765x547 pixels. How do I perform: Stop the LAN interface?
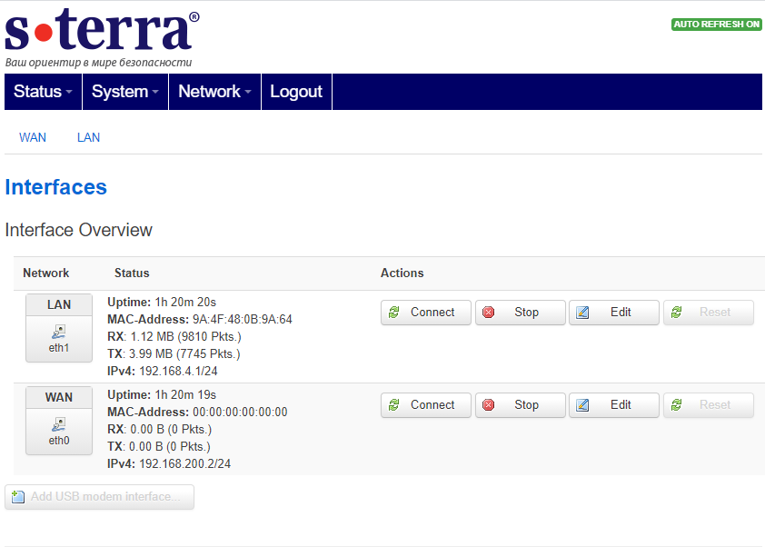click(x=520, y=313)
